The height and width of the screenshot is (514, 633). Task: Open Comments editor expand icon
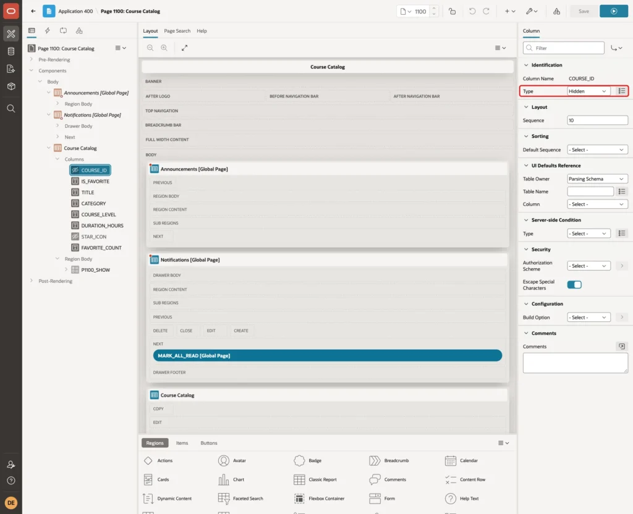click(x=622, y=346)
